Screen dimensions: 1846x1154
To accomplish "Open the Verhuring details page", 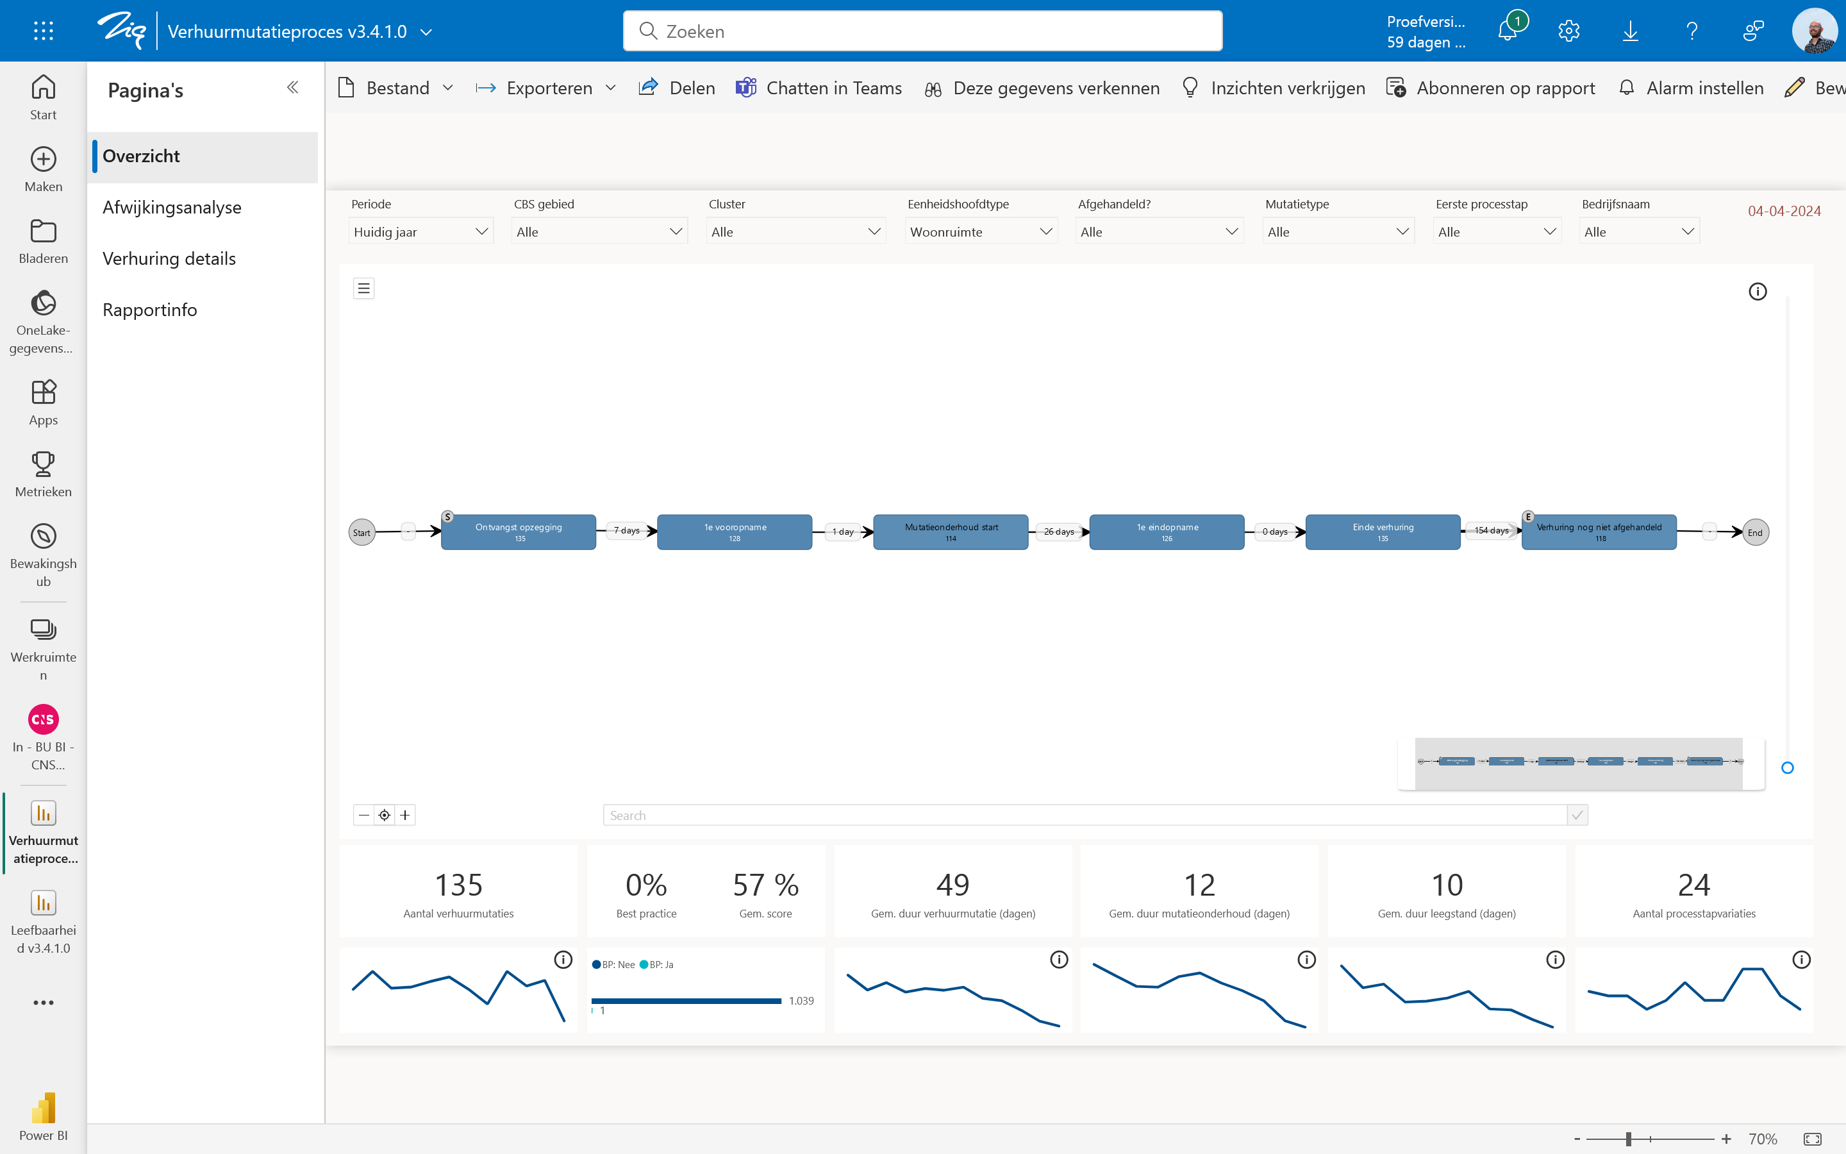I will 169,259.
